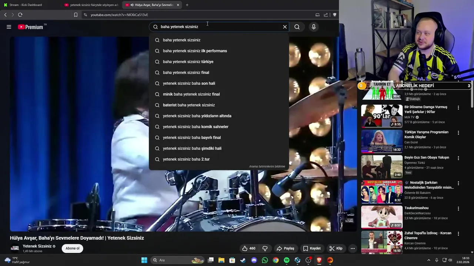Open WhatsApp from the taskbar

265,260
